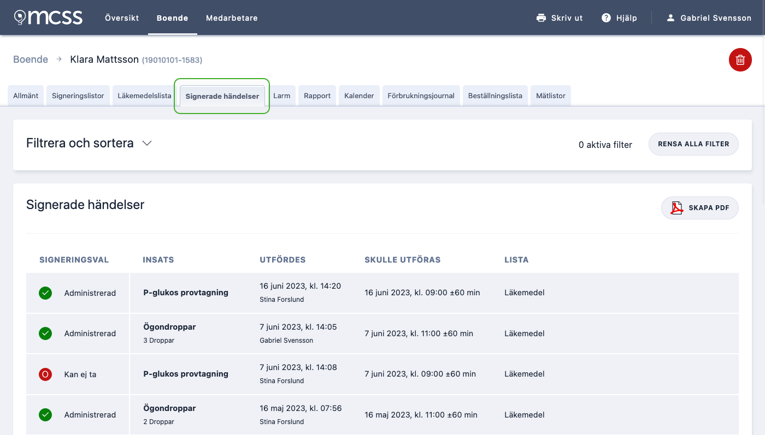Screen dimensions: 765x435
Task: Click Rensa alla filter button
Action: [693, 144]
